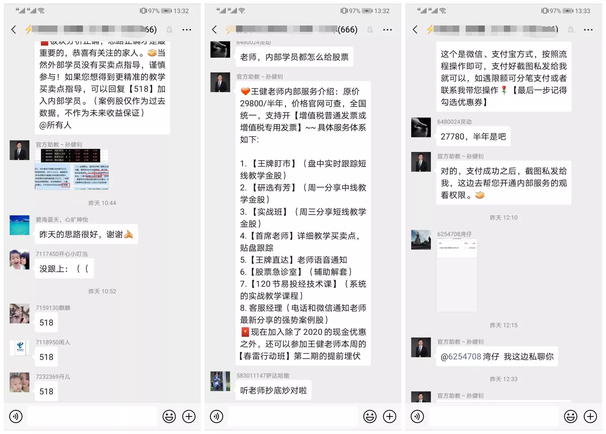Tap the message input field in the left chat
Image resolution: width=606 pixels, height=434 pixels.
coord(92,416)
